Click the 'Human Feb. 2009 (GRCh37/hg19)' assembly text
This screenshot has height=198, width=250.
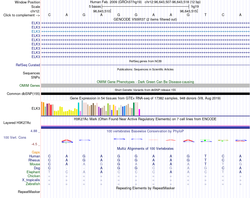point(116,2)
